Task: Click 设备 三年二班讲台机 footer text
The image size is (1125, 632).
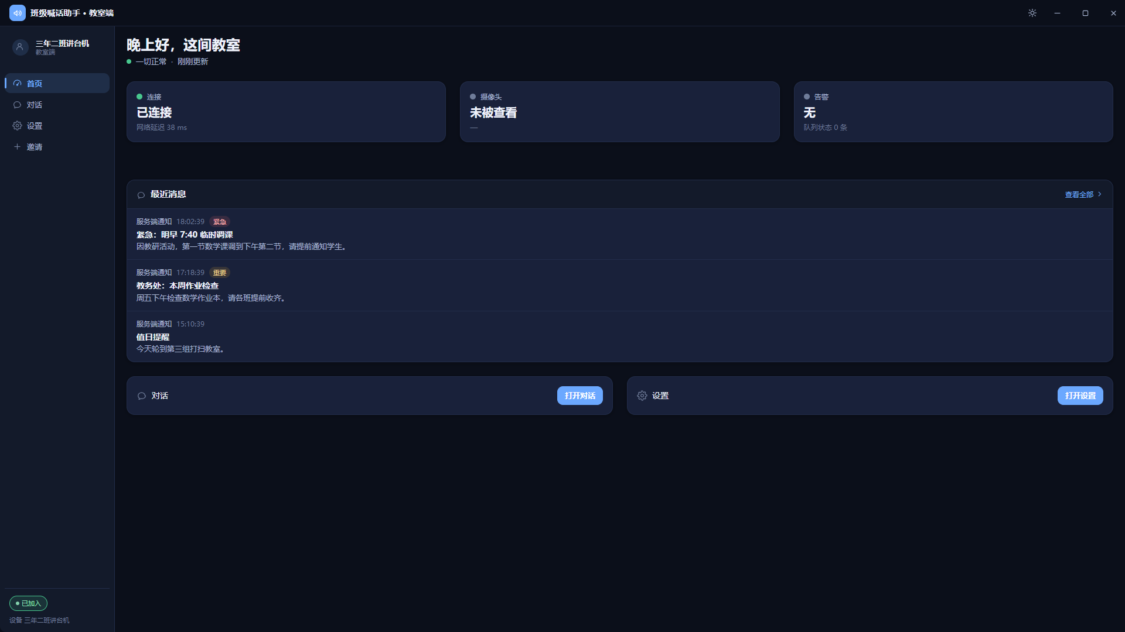Action: click(x=39, y=620)
